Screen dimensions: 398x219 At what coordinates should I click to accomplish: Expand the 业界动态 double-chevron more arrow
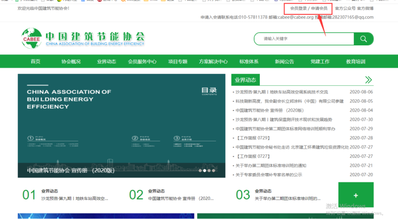tap(368, 80)
